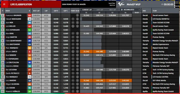Click LCR Honda CASTROL team name
Screen dimensions: 180x94
pos(160,77)
